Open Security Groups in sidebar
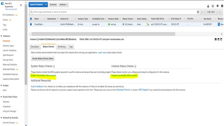This screenshot has width=224, height=126. coord(9,123)
